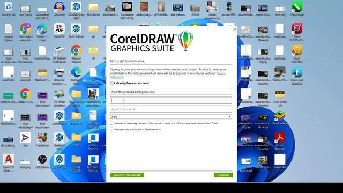Screen dimensions: 343x193
Task: Open the folder in the top desktop row
Action: [93, 6]
